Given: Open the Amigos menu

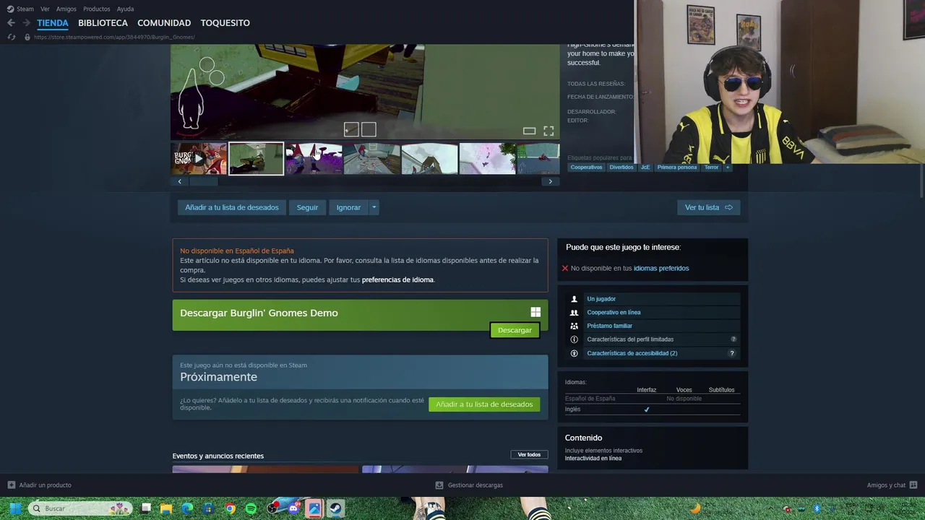Looking at the screenshot, I should click(66, 9).
